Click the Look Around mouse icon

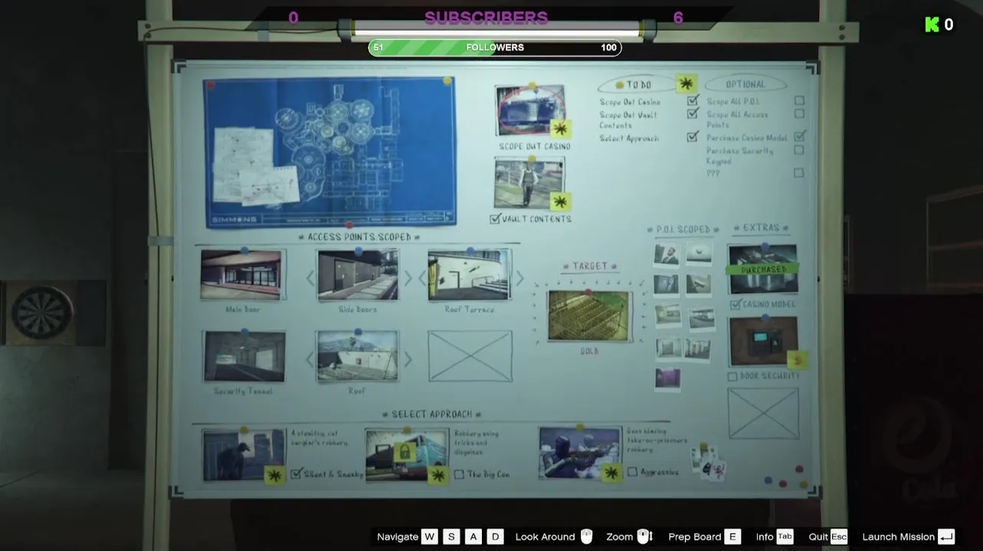(587, 536)
